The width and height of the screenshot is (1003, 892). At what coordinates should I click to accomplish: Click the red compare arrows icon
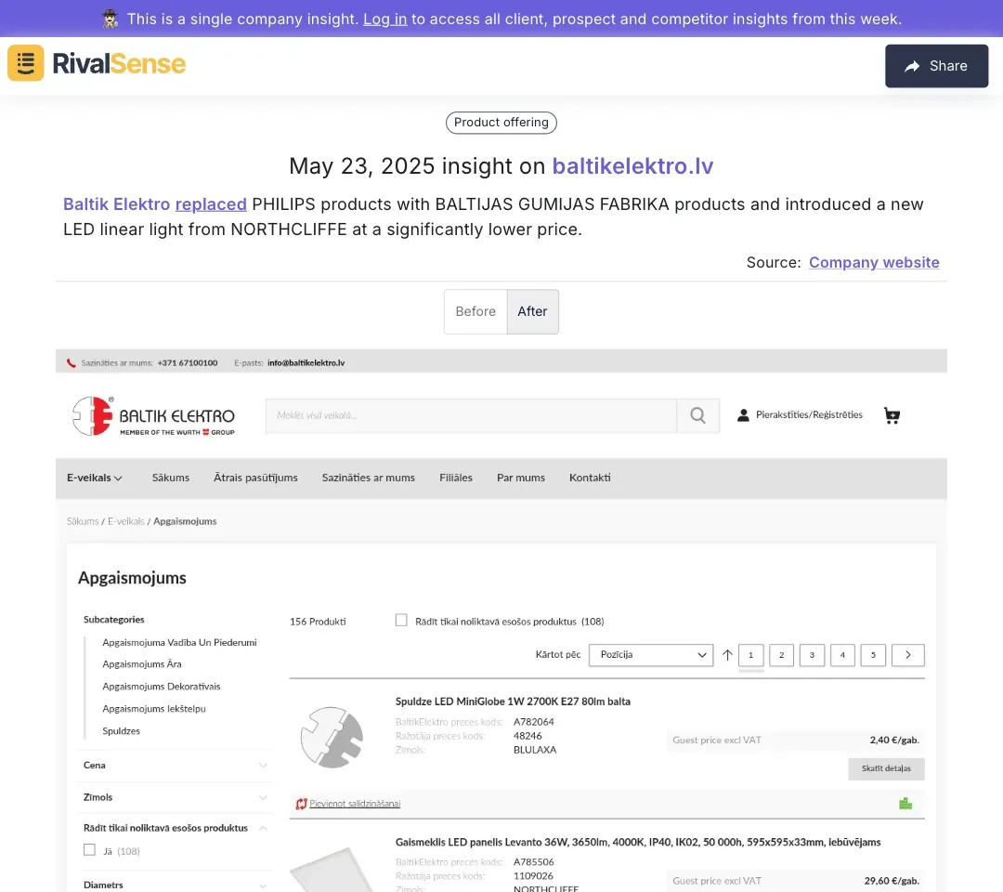click(301, 804)
